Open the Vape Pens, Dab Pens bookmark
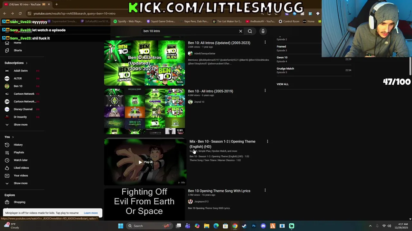 tap(194, 21)
